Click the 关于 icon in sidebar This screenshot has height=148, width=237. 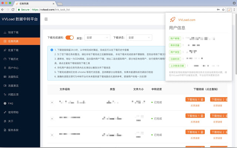pos(5,121)
